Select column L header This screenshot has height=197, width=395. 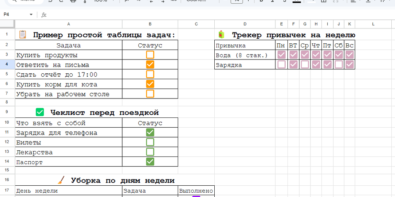(x=373, y=24)
